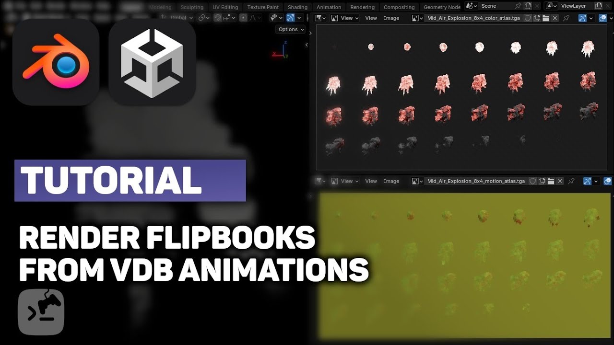The height and width of the screenshot is (345, 614).
Task: Switch to the Sculpting workspace tab
Action: pos(192,7)
